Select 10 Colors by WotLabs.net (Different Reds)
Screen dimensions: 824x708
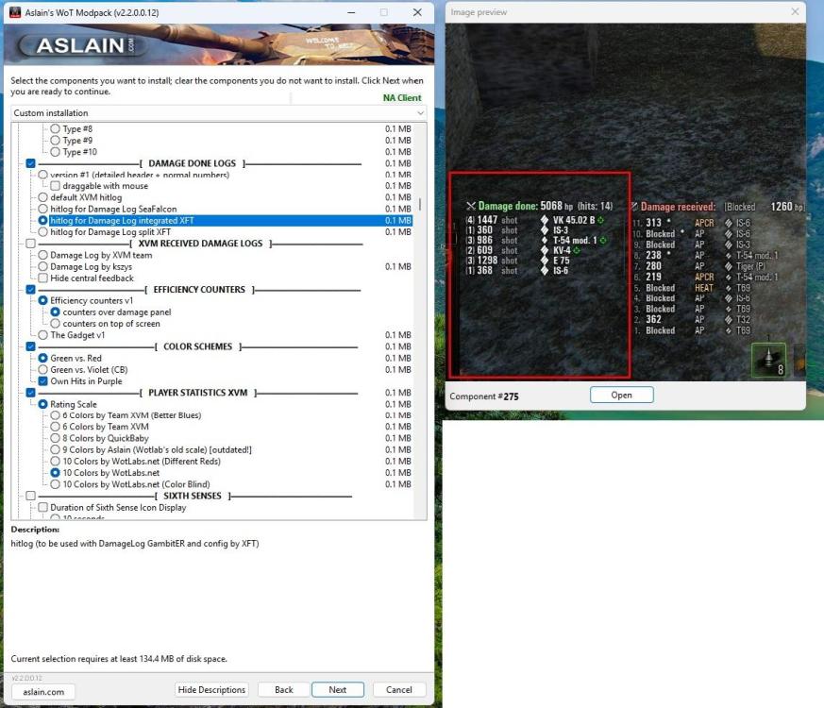(x=55, y=461)
